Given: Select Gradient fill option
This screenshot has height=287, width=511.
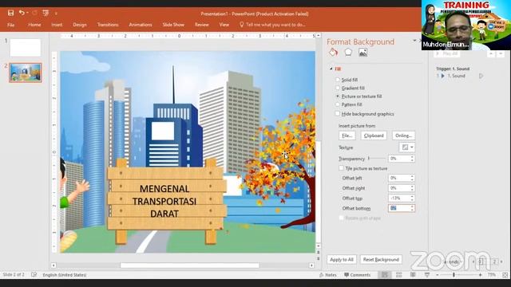Looking at the screenshot, I should (350, 88).
